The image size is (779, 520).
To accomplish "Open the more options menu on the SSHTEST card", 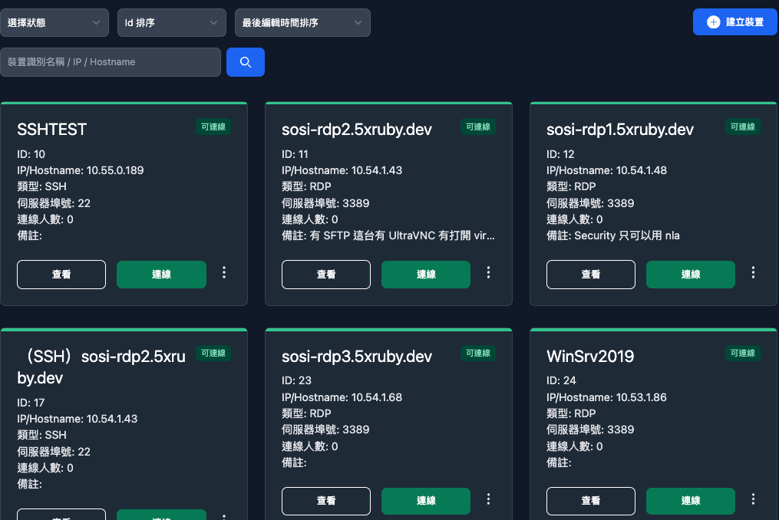I will (224, 272).
